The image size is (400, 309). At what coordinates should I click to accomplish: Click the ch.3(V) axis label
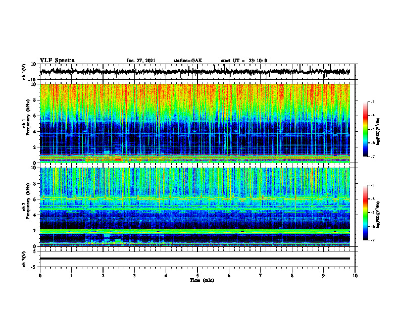point(24,259)
